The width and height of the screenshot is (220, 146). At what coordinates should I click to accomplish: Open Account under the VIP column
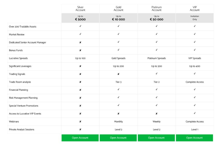pyautogui.click(x=194, y=138)
